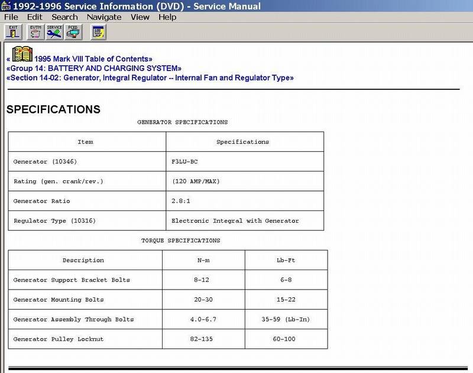The image size is (473, 373).
Task: Open Group 14: Battery and Charging System link
Action: (x=94, y=69)
